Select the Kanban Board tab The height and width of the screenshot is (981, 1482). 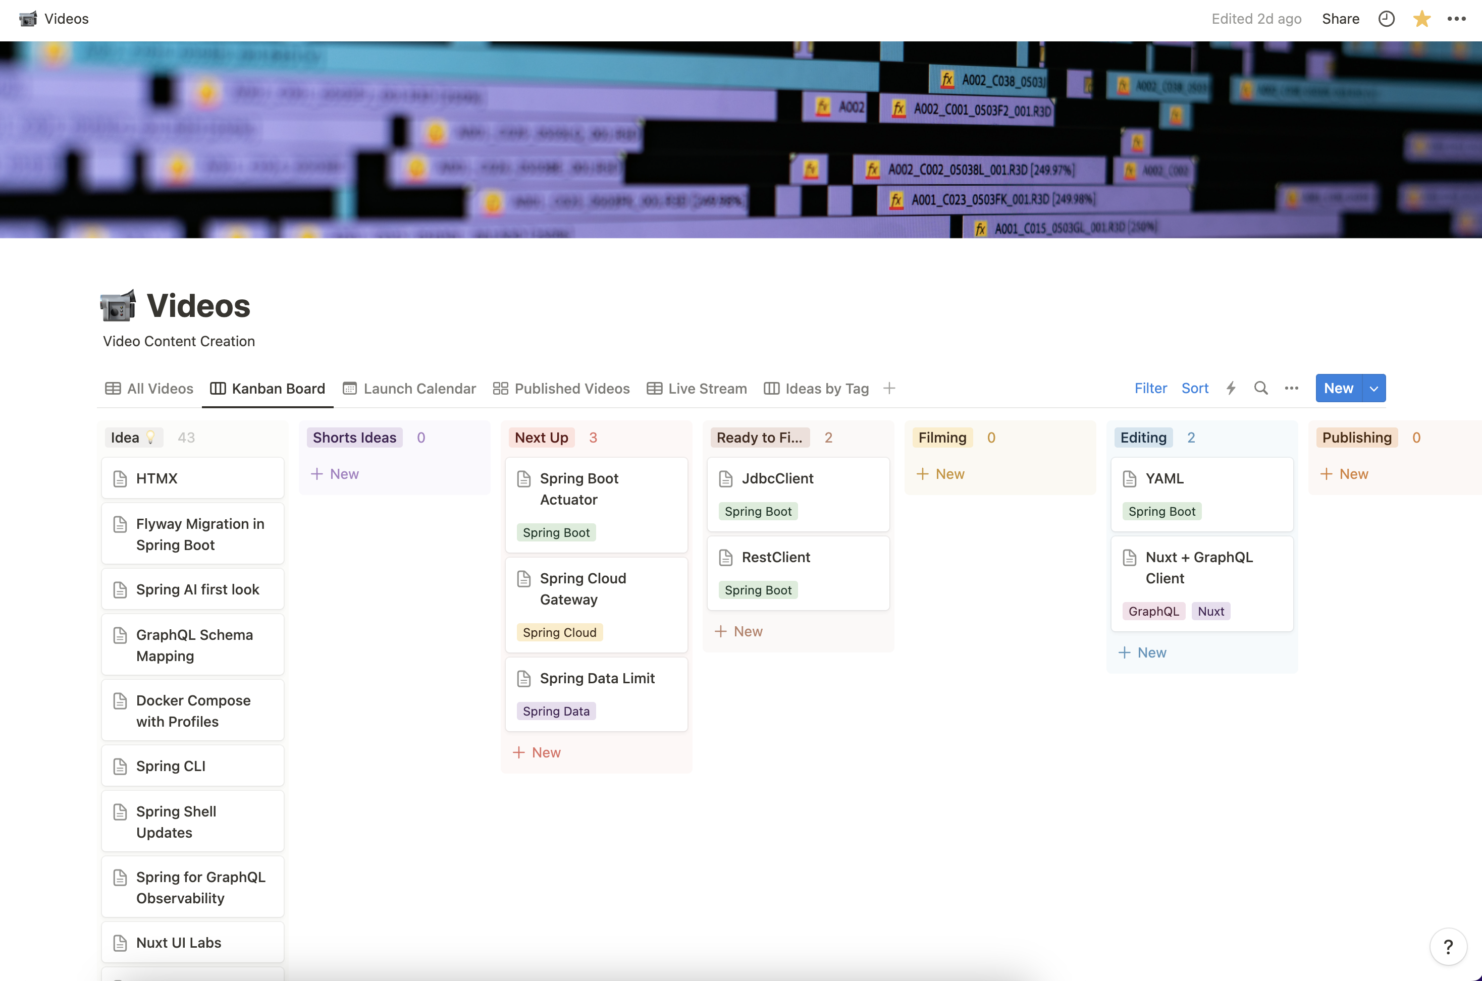click(x=267, y=388)
